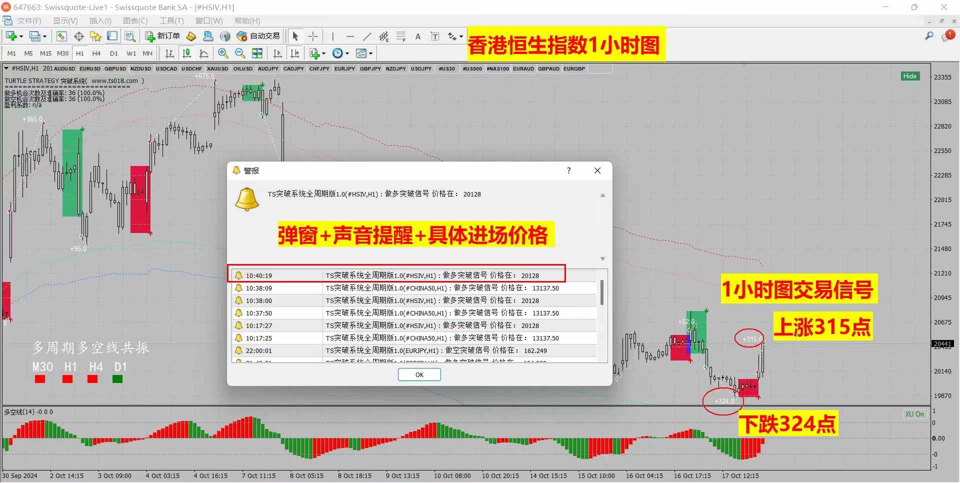Switch to the EURUSD chart tab
960x483 pixels.
pos(90,69)
